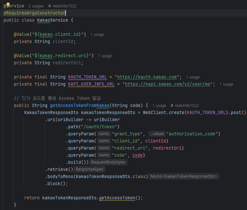247x210 pixels.
Task: Click the yellow intention bulb icon
Action: pyautogui.click(x=8, y=5)
